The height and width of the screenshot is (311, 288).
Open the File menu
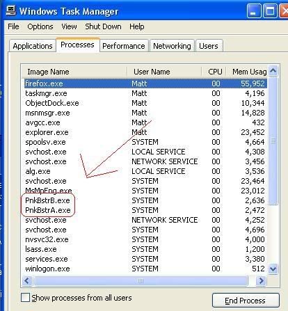13,26
